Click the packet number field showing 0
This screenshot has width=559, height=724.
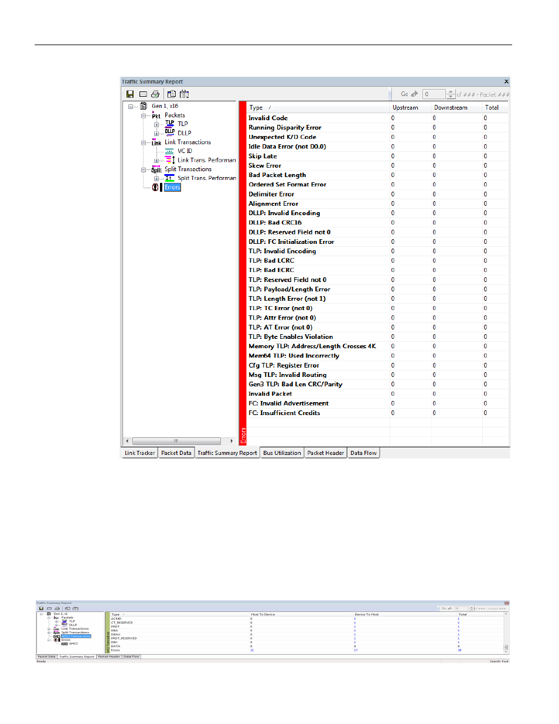[x=434, y=94]
